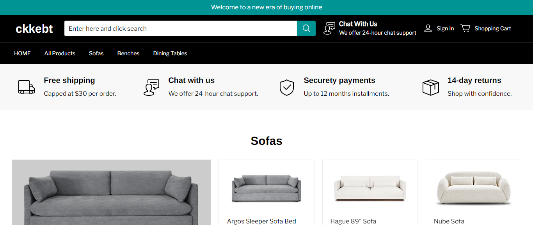Open the All Products menu

[60, 53]
